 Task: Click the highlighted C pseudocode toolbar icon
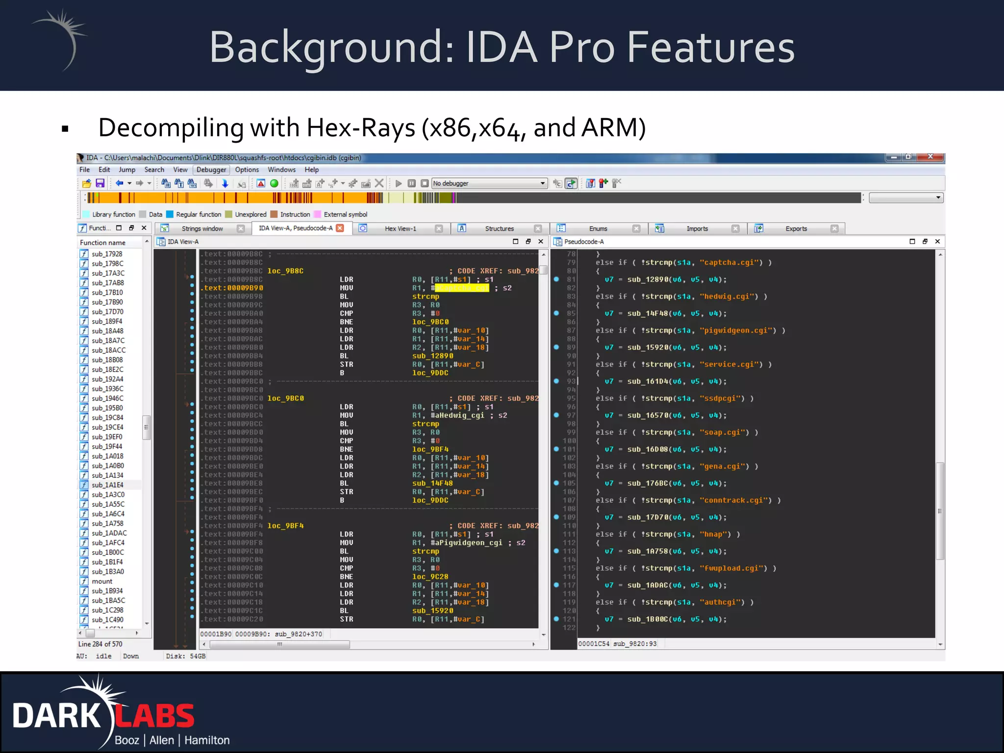pyautogui.click(x=571, y=183)
